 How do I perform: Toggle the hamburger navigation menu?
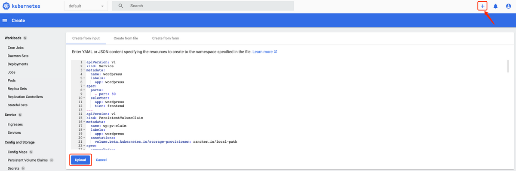pyautogui.click(x=5, y=21)
